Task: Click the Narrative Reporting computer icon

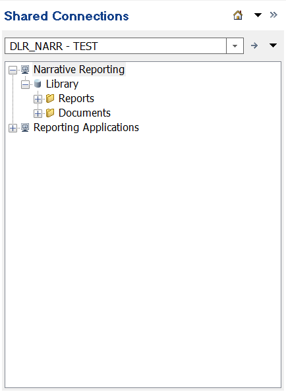Action: click(25, 69)
